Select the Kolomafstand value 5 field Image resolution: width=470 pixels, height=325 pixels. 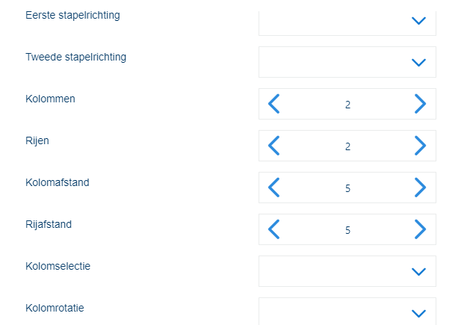[347, 188]
